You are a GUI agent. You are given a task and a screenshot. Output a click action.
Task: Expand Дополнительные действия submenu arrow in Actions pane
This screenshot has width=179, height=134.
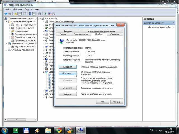click(x=173, y=27)
